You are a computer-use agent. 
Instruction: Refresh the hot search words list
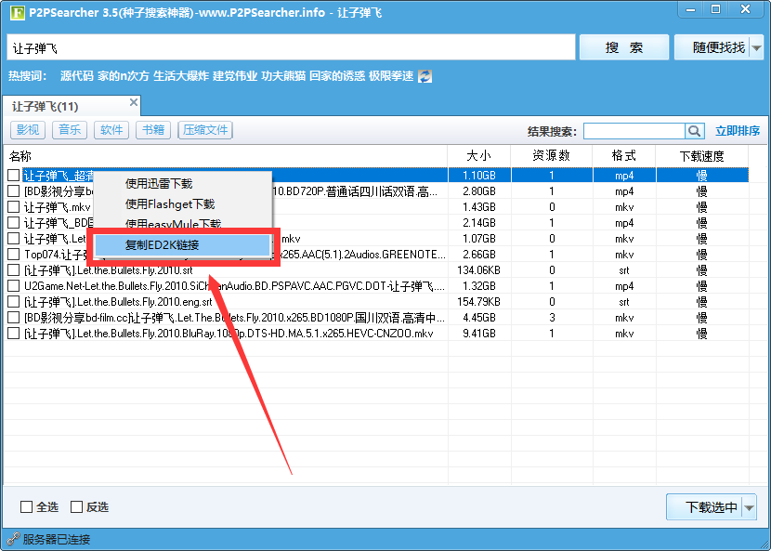click(x=425, y=76)
